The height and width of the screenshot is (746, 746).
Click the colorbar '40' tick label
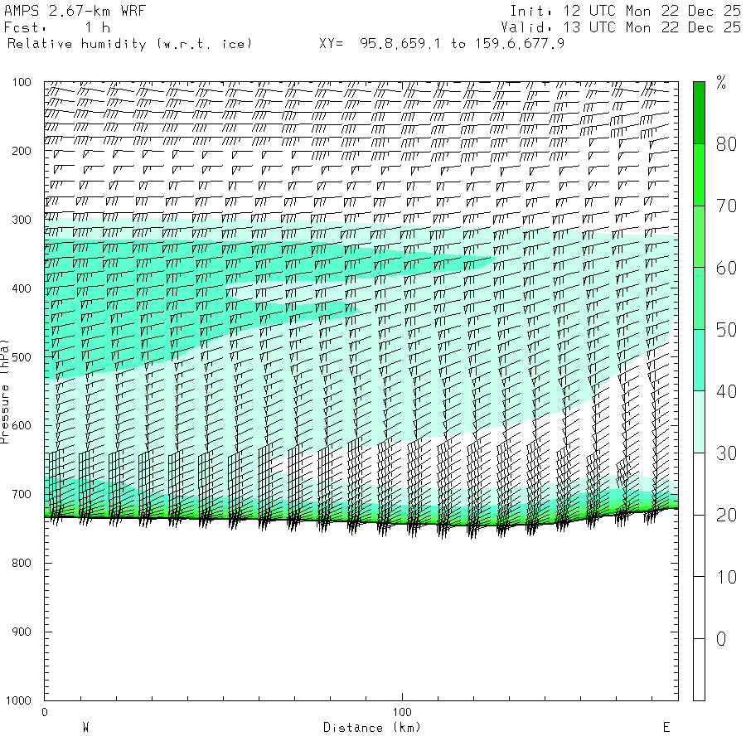point(726,391)
